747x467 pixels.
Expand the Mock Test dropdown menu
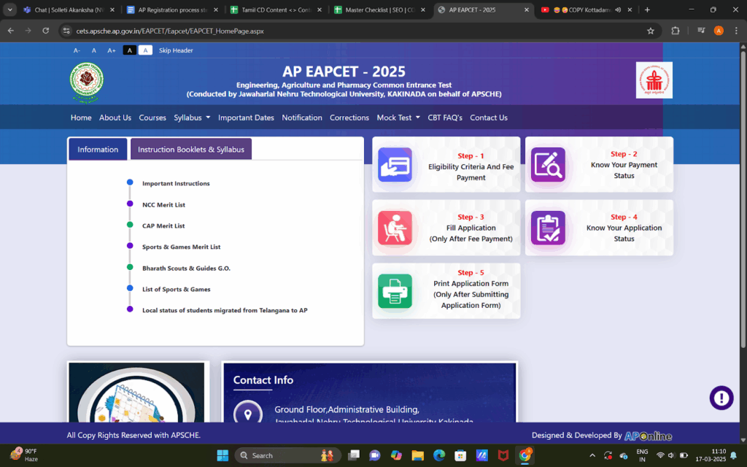398,117
